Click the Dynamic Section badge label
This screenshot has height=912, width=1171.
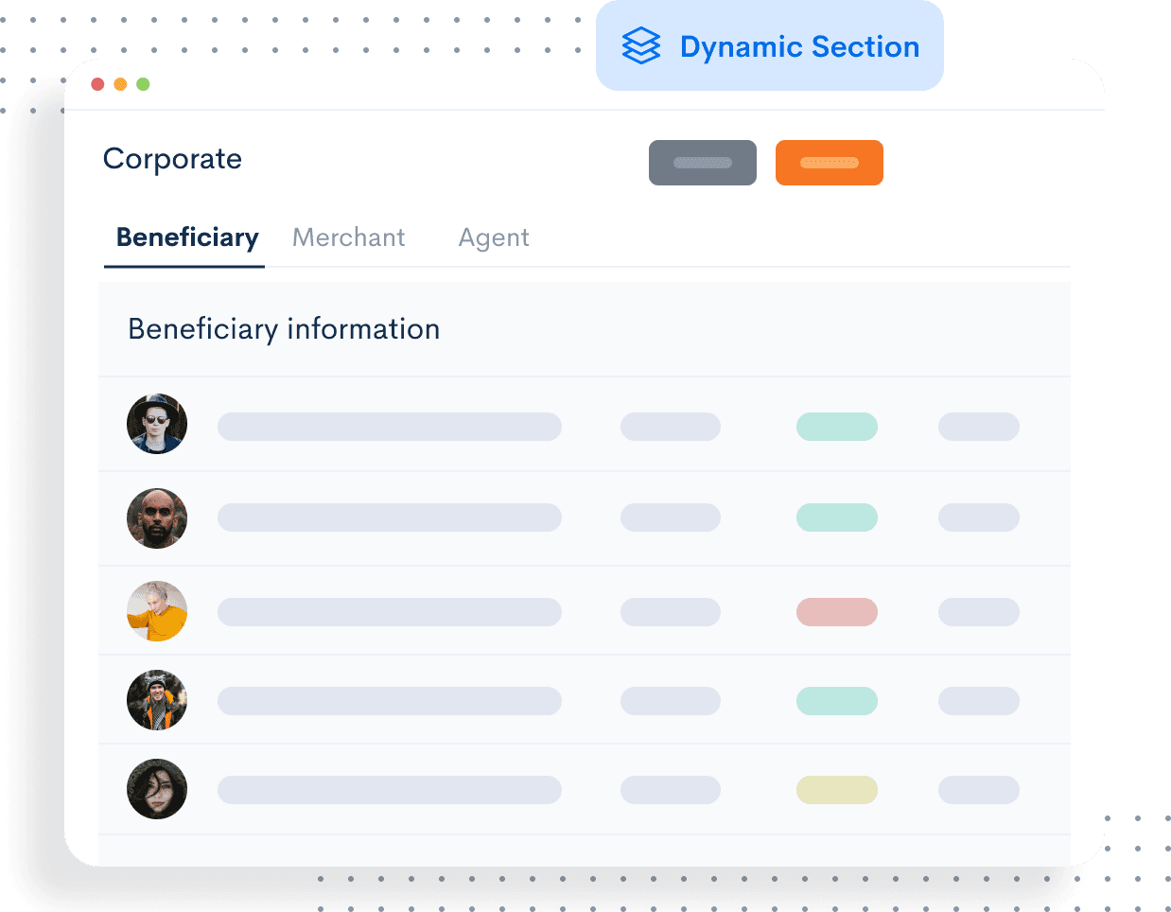pos(799,46)
